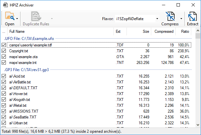201x135 pixels.
Task: Uncheck the ai\Acid.txt checkbox
Action: click(4, 76)
